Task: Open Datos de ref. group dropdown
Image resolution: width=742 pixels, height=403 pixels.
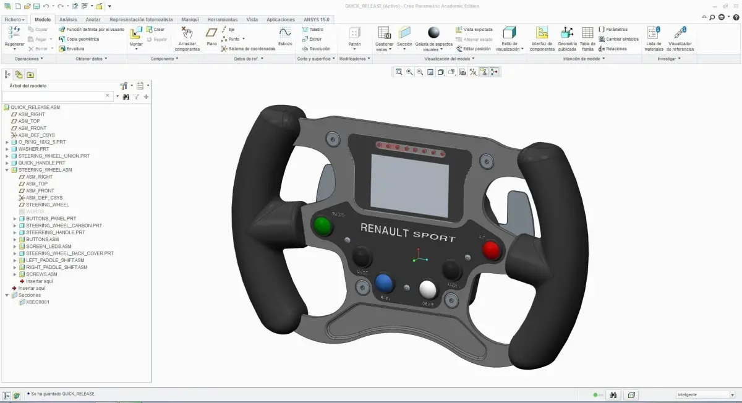Action: (x=249, y=59)
